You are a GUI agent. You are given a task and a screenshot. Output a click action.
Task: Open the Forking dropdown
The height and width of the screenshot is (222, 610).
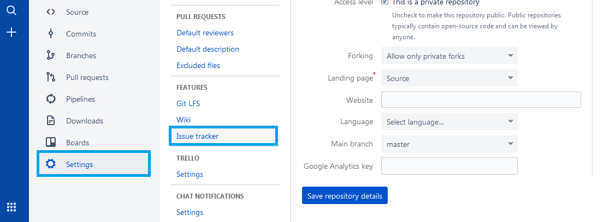449,56
